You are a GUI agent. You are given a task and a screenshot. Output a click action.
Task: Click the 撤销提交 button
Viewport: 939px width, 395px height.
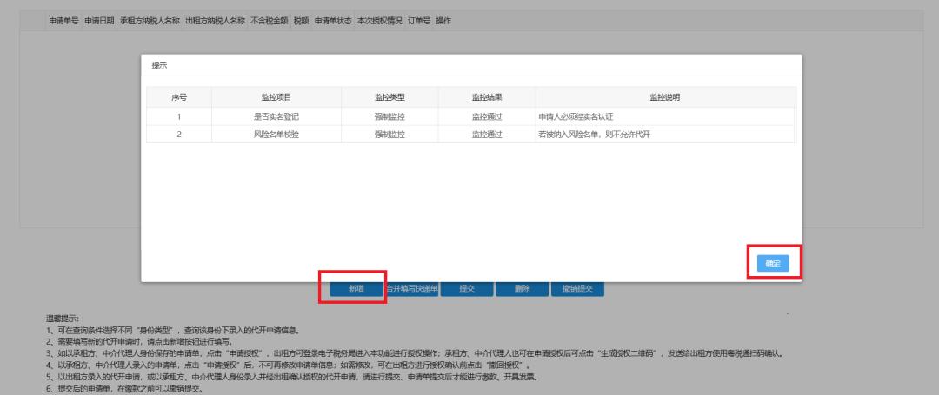tap(578, 288)
